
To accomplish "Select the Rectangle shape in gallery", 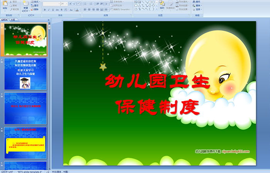I will coord(150,2).
